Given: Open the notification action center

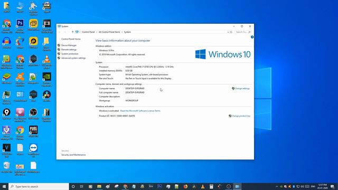Looking at the screenshot, I should click(x=332, y=186).
